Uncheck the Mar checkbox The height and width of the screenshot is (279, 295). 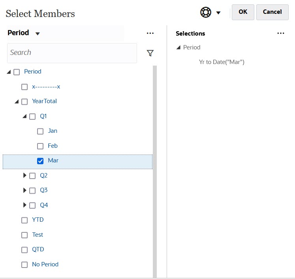pyautogui.click(x=40, y=161)
